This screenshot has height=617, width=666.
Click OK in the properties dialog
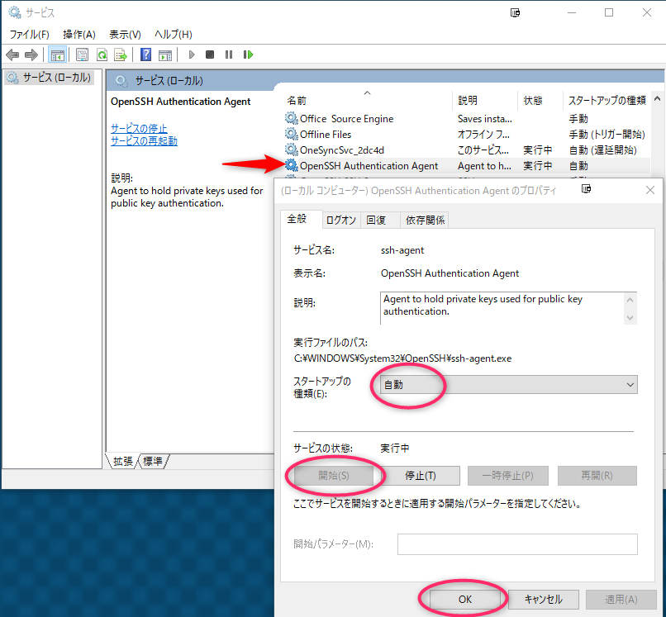465,599
